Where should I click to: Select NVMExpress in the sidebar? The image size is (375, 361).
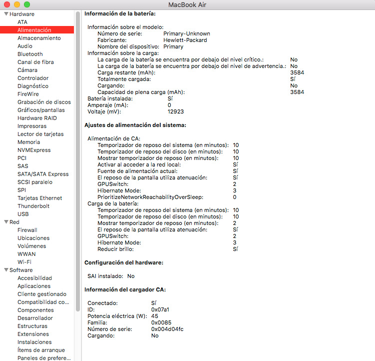pyautogui.click(x=34, y=150)
